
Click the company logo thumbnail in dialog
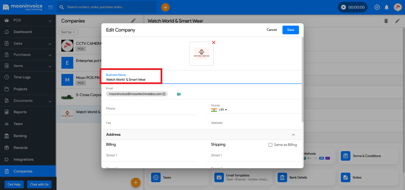201,54
